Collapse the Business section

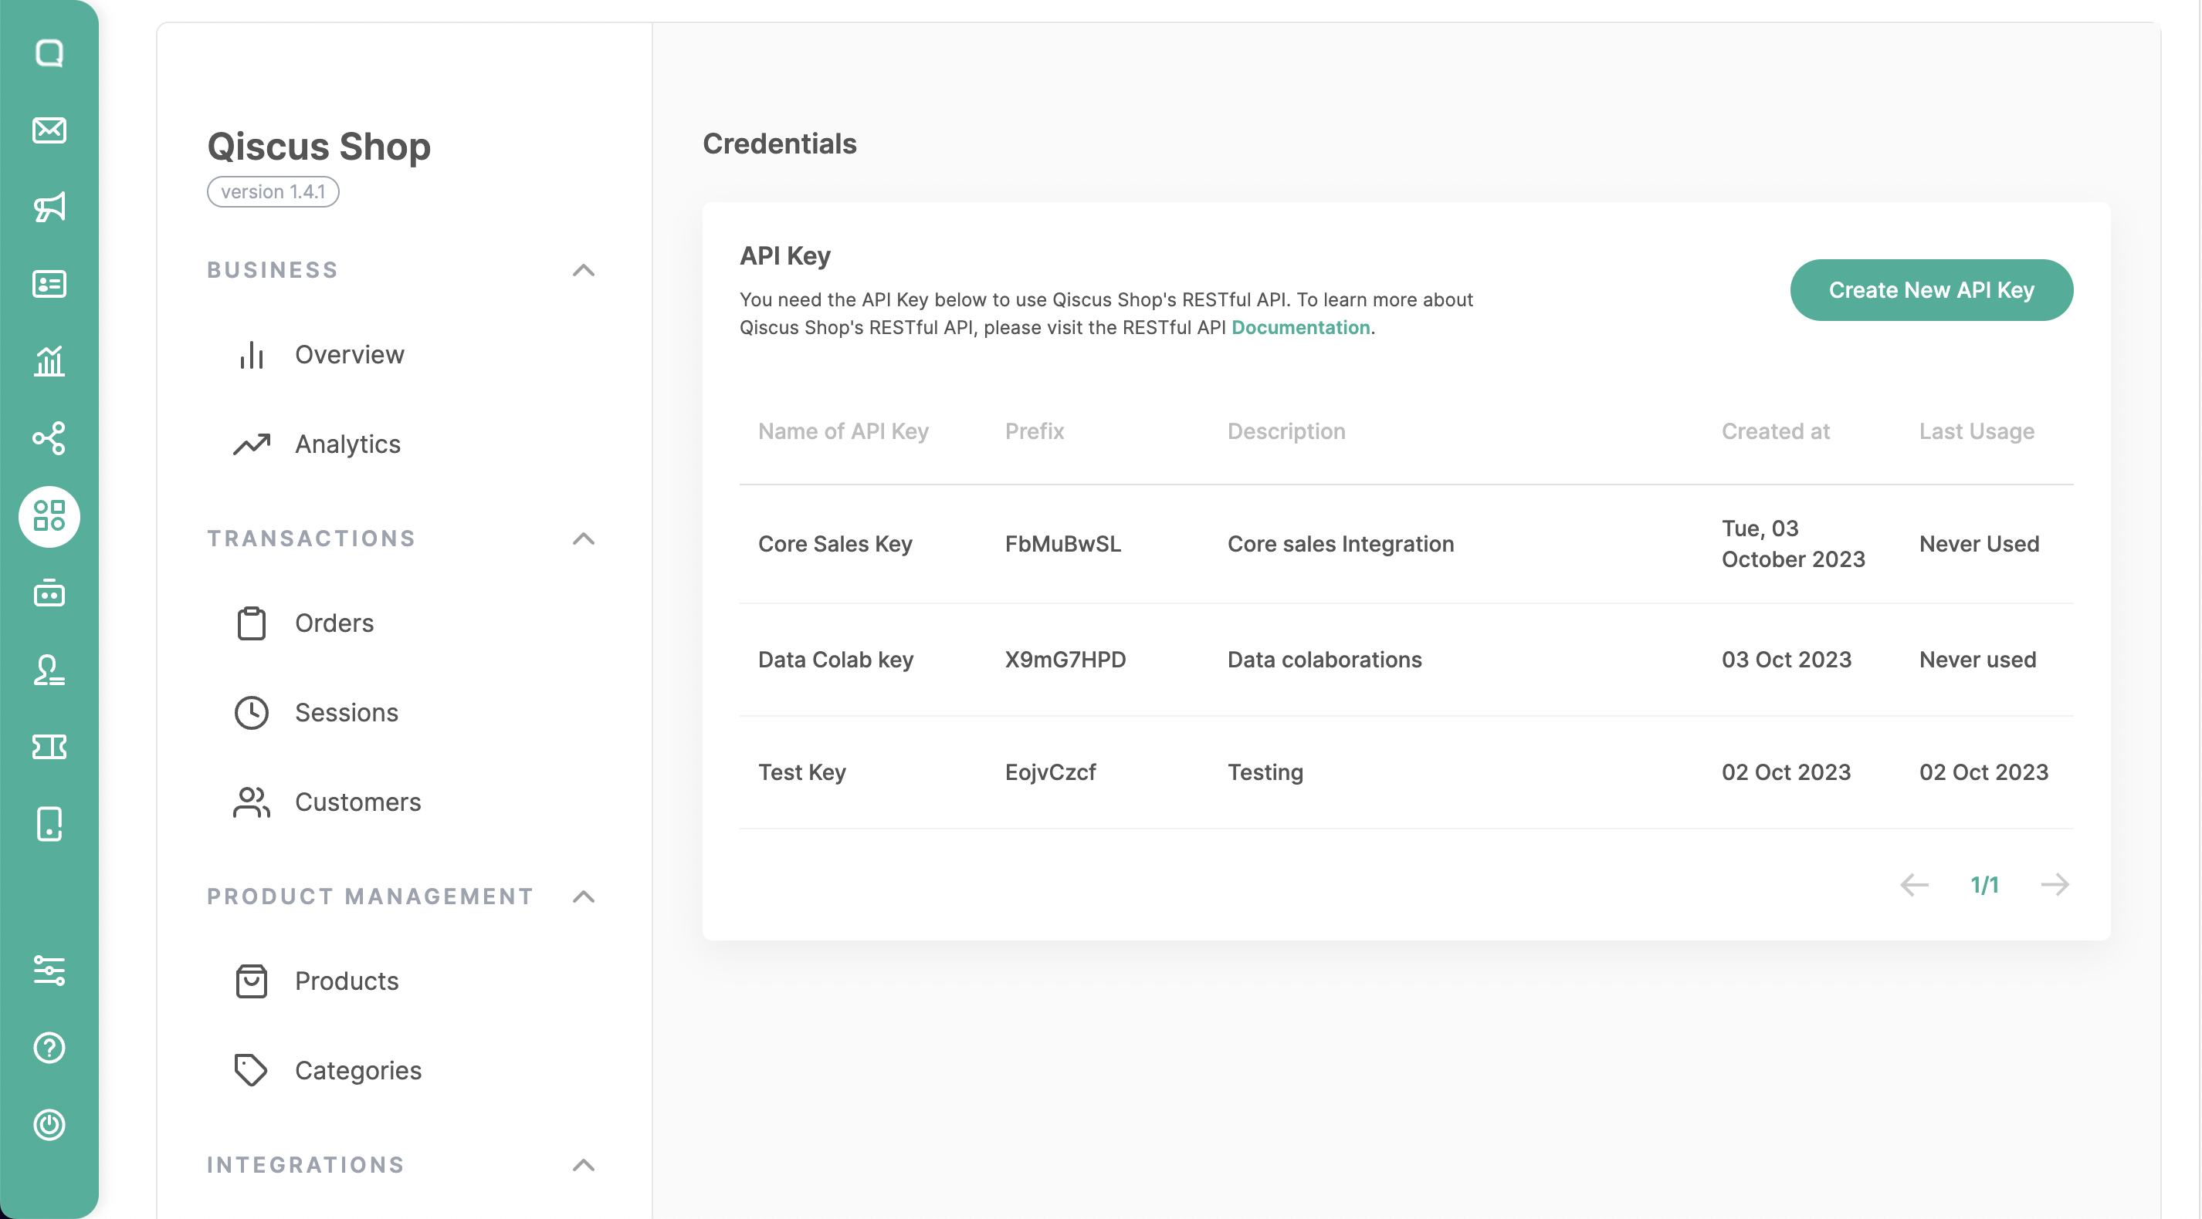[x=583, y=270]
